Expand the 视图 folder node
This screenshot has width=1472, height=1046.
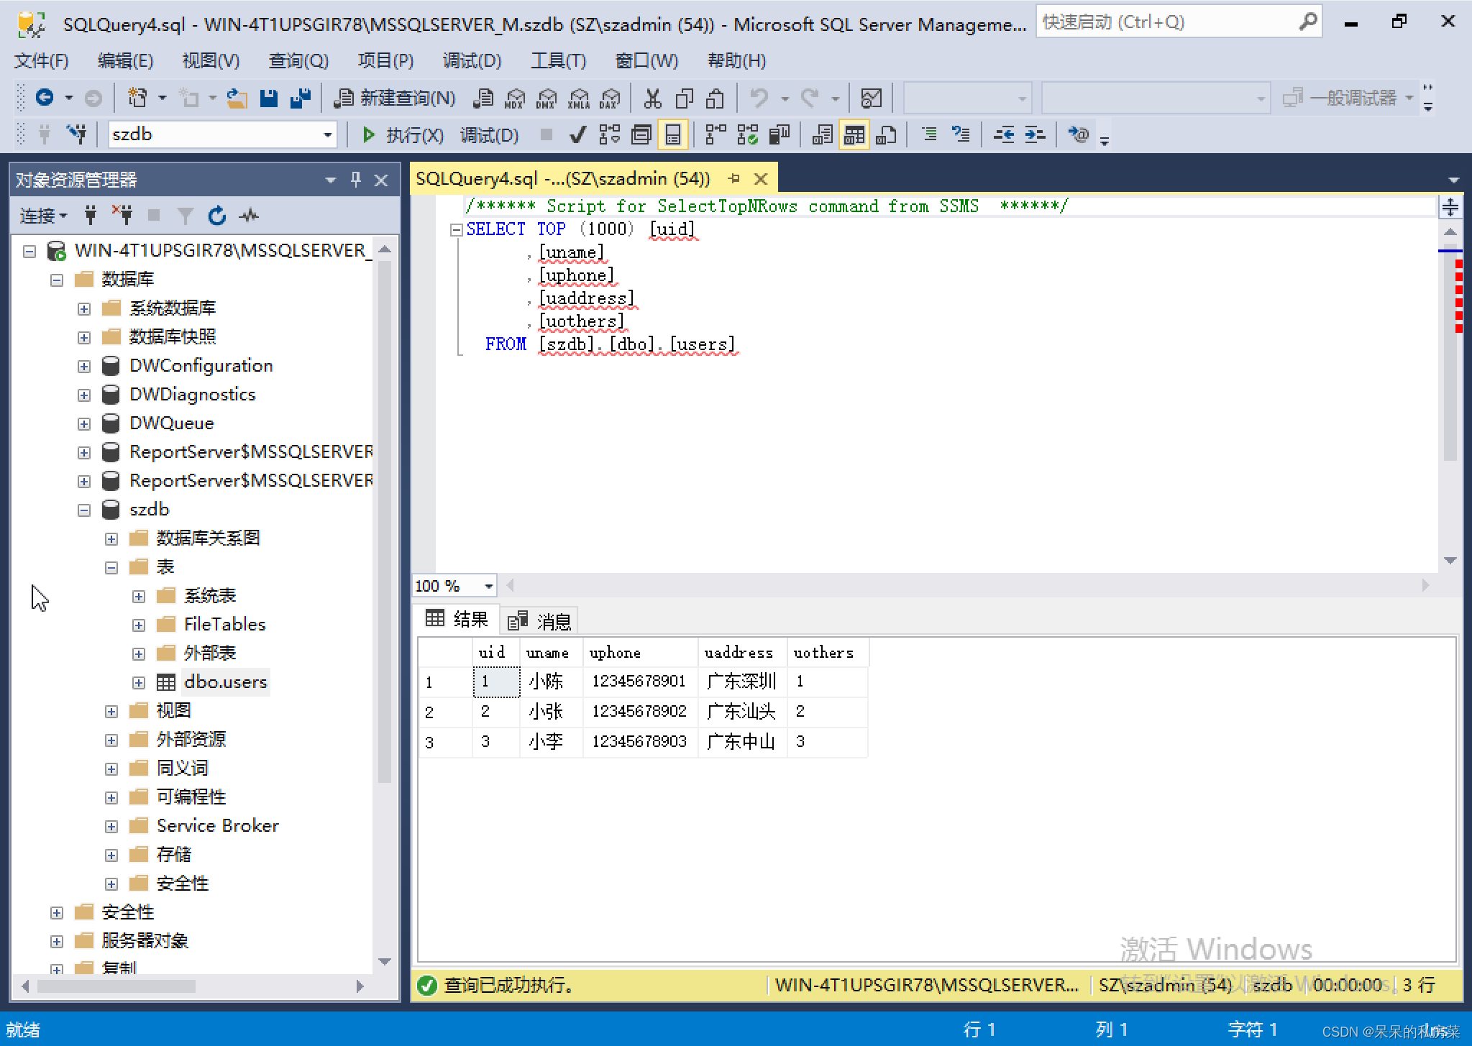pos(111,711)
